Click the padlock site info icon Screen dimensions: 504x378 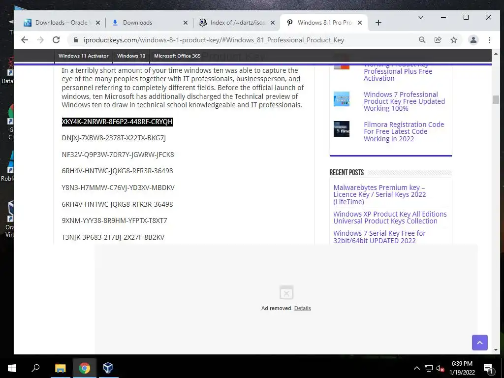pyautogui.click(x=76, y=40)
